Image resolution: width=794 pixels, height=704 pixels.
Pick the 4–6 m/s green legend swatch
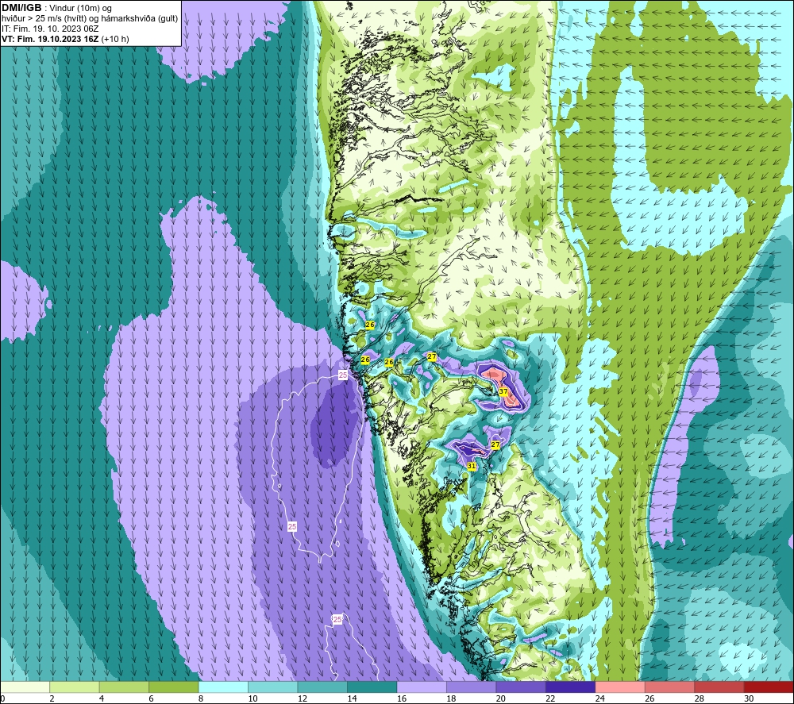tap(124, 687)
